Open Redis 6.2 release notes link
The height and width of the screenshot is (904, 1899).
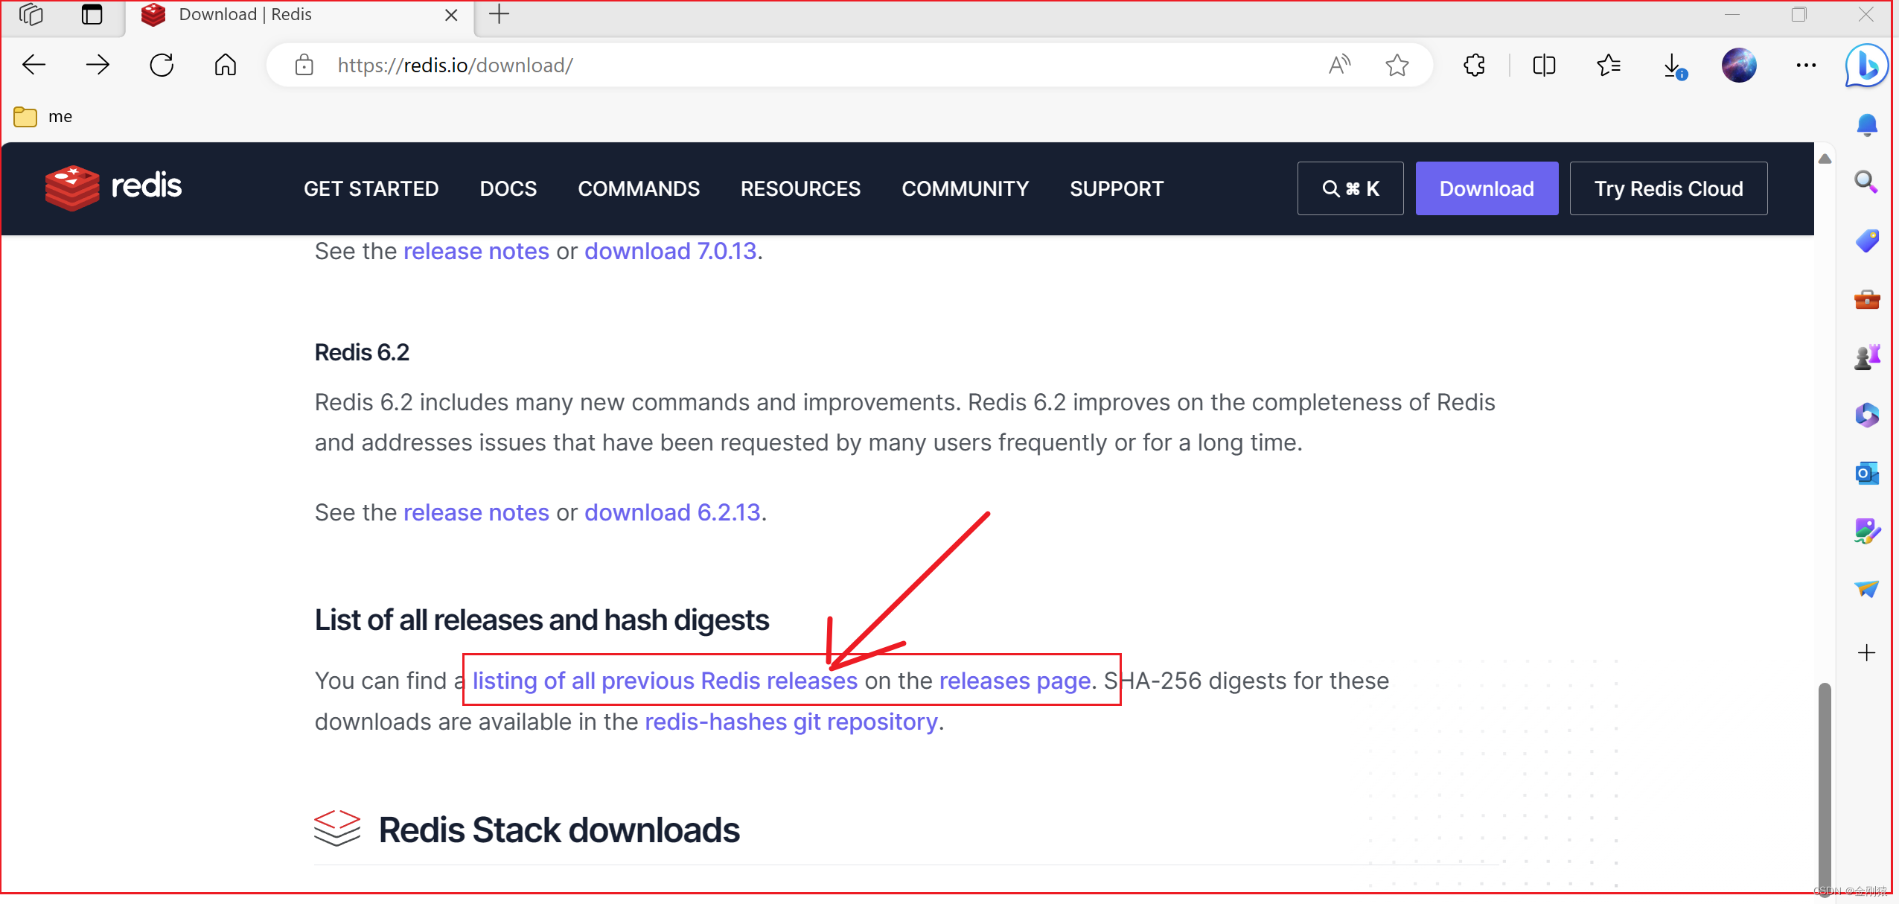click(x=476, y=513)
